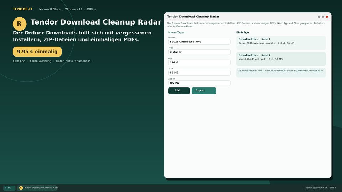342x192 pixels.
Task: Focus the Age field containing 214 d
Action: pyautogui.click(x=199, y=62)
